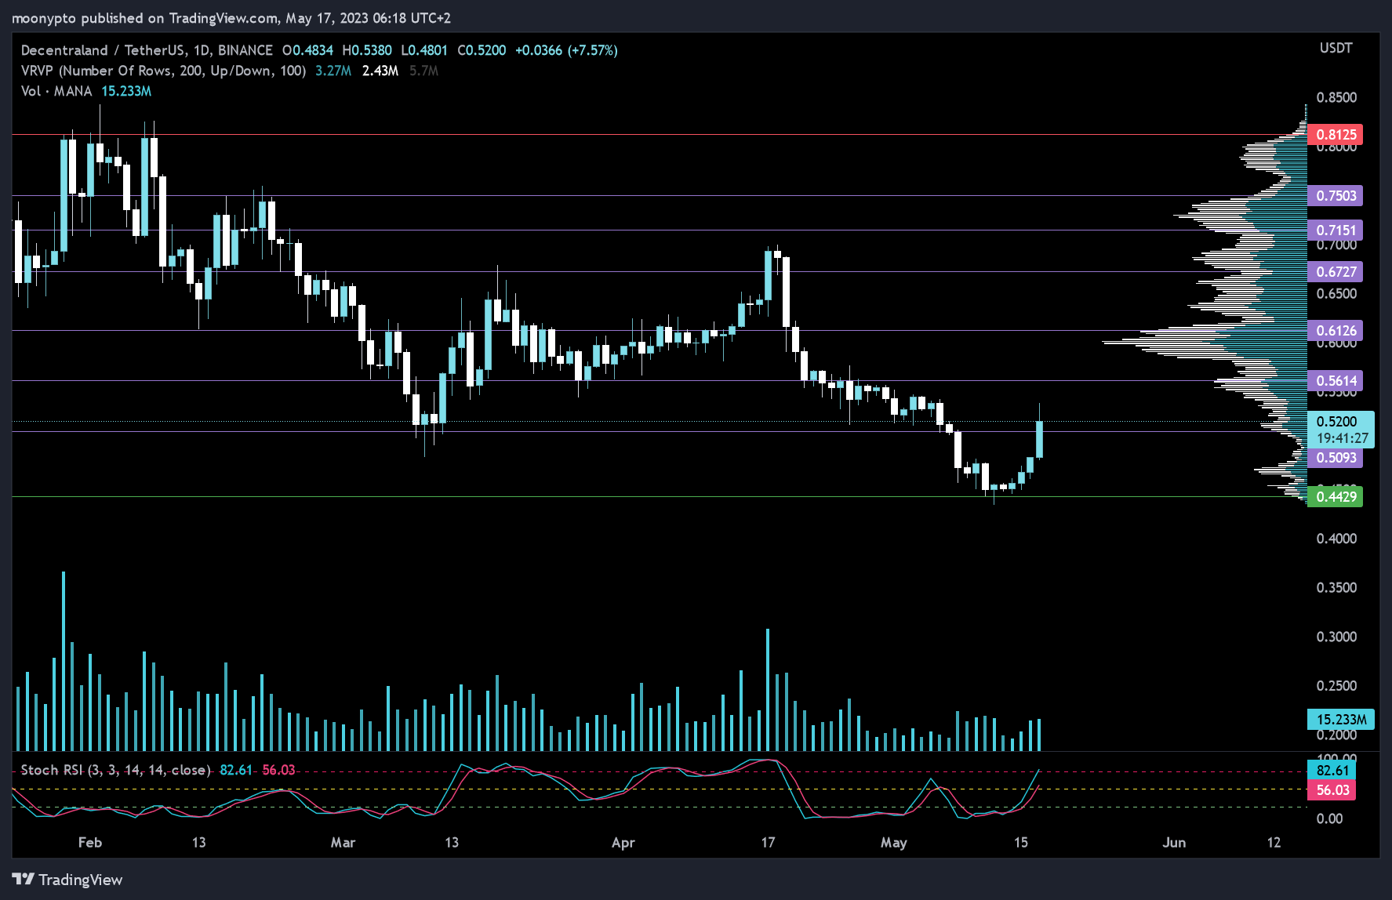Image resolution: width=1392 pixels, height=900 pixels.
Task: Click the 0.6727 price level label
Action: click(x=1336, y=272)
